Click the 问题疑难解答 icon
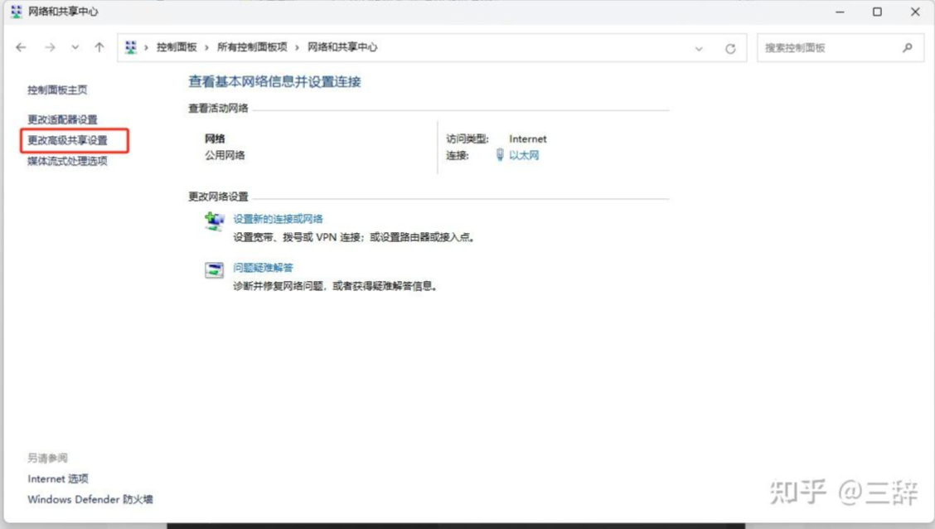 coord(214,269)
